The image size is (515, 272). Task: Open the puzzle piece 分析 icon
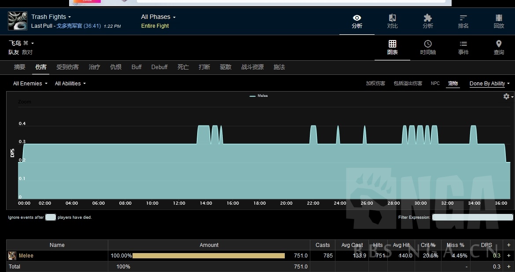click(x=427, y=21)
